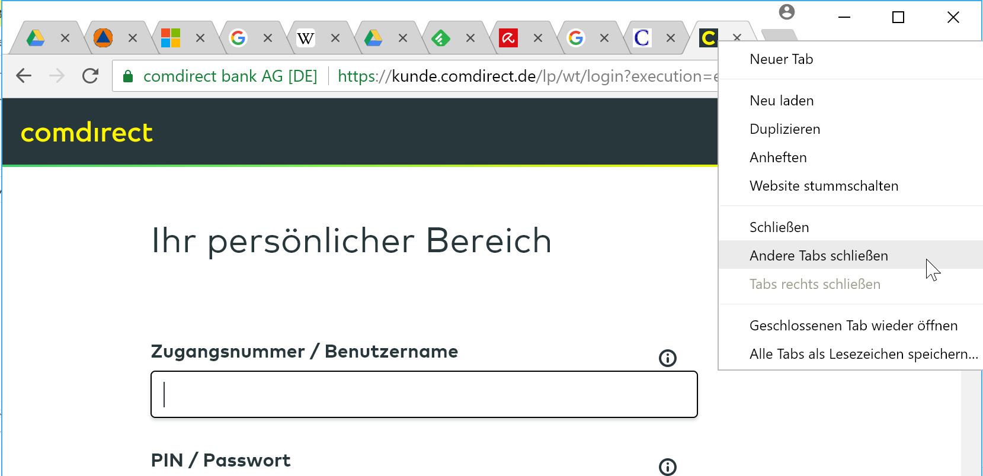Switch to the Wikipedia tab
This screenshot has width=983, height=476.
click(306, 38)
